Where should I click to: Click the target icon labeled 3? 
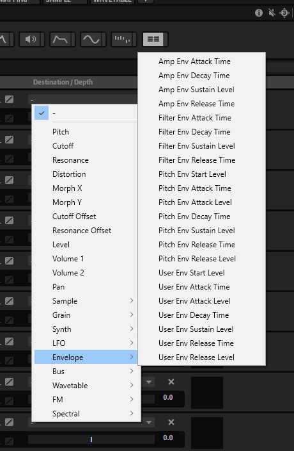tap(284, 13)
